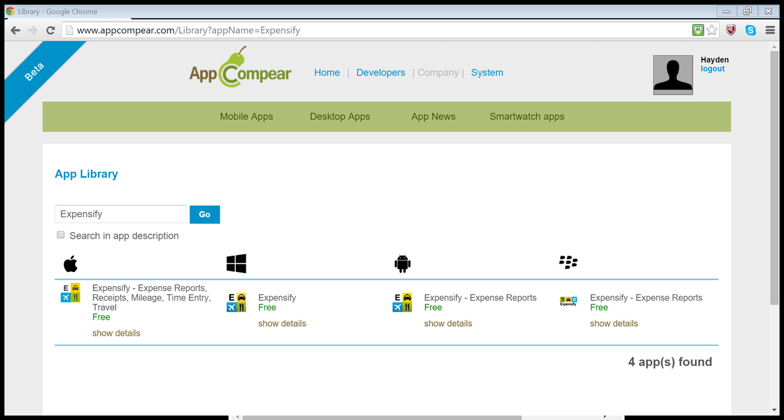The image size is (784, 420).
Task: Click Free price under Apple app
Action: point(101,317)
